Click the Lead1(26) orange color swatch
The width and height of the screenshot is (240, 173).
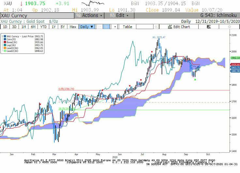[5, 48]
